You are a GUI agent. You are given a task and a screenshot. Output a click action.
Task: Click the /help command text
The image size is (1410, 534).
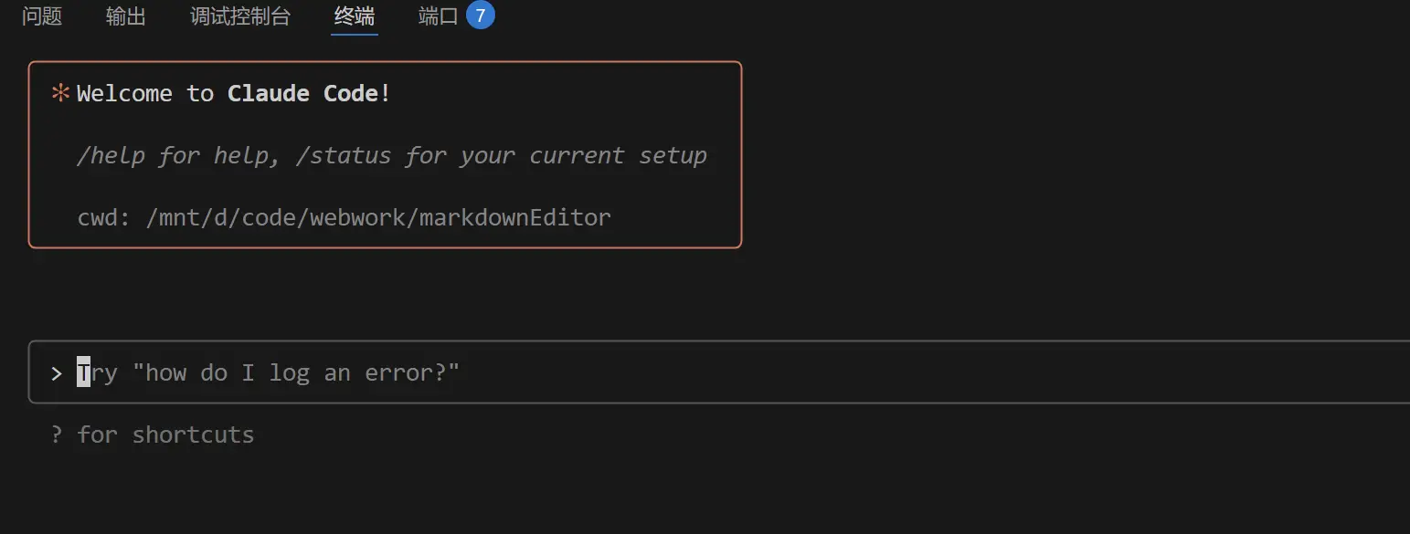(x=111, y=155)
